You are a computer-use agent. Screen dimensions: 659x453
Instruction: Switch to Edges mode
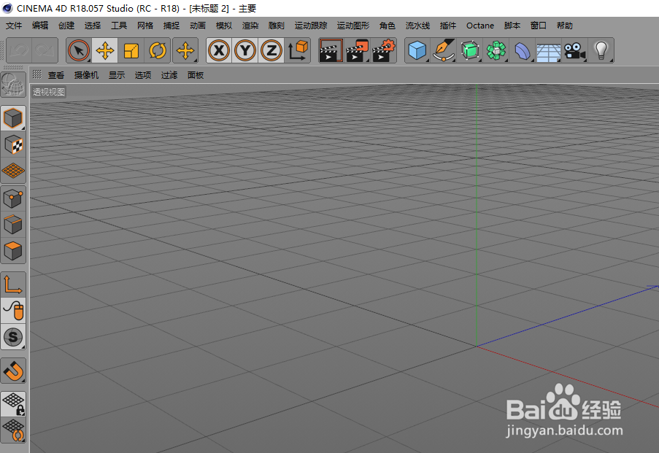13,225
